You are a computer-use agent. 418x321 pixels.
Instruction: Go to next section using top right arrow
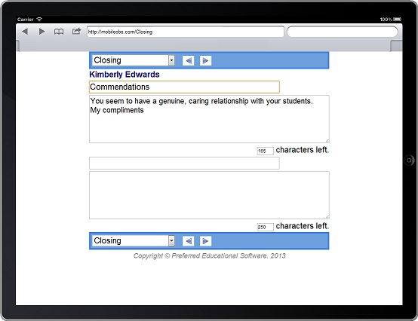pyautogui.click(x=205, y=61)
